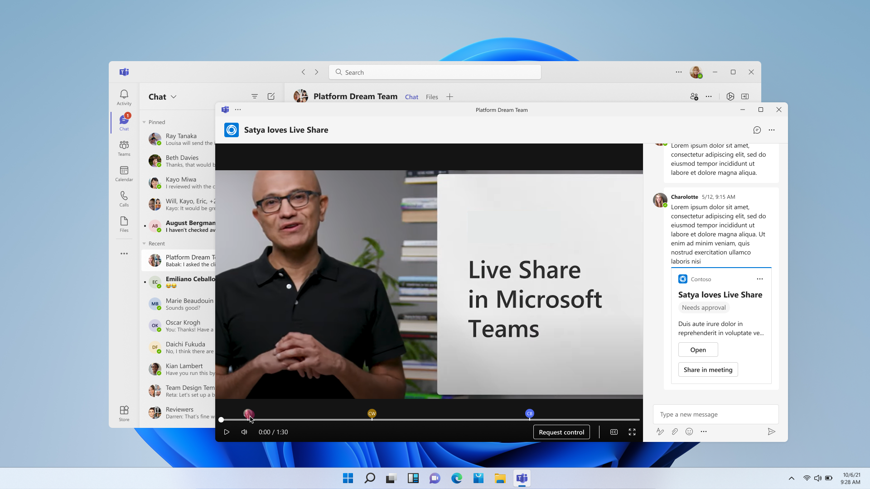Image resolution: width=870 pixels, height=489 pixels.
Task: Open Calls from the sidebar
Action: [124, 199]
